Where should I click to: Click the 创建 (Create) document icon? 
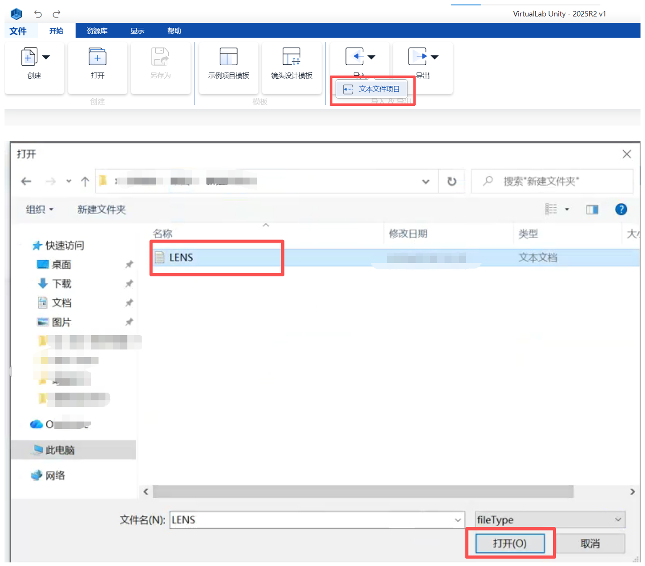click(29, 57)
